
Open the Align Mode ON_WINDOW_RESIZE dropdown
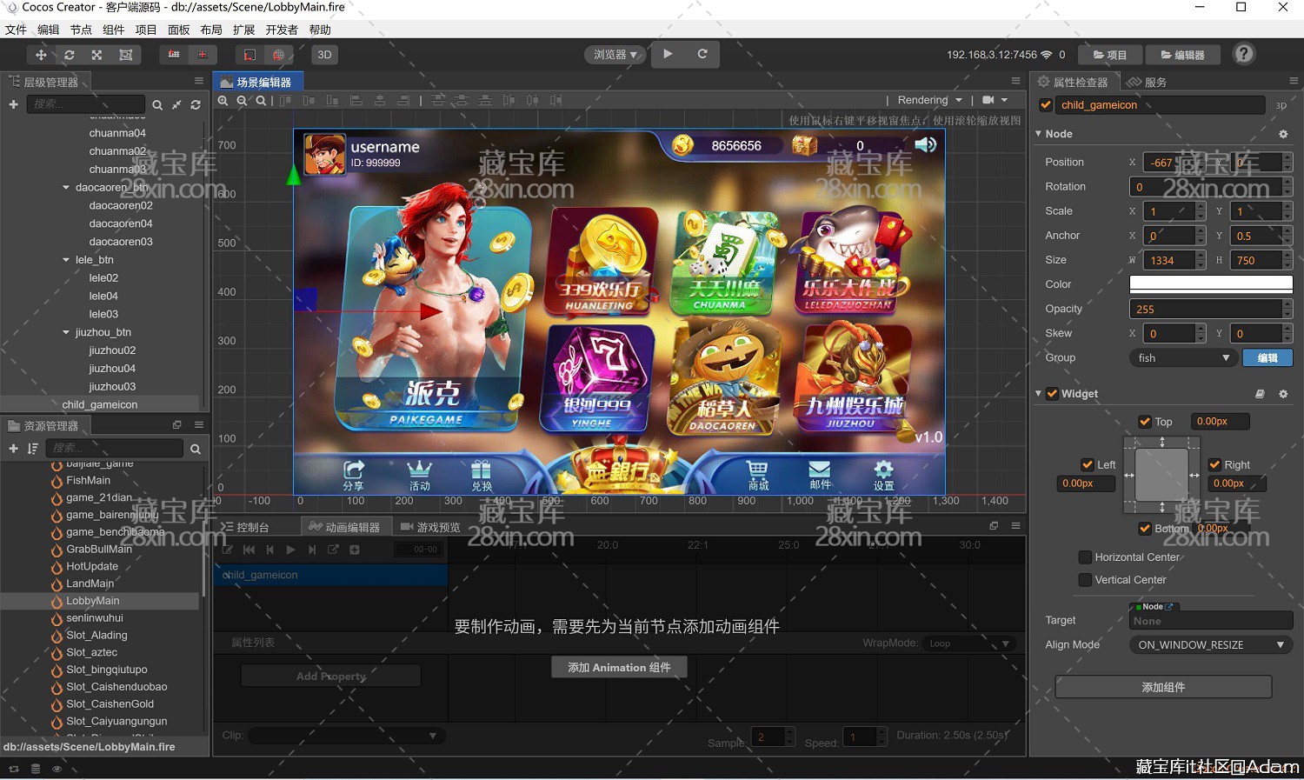point(1210,644)
